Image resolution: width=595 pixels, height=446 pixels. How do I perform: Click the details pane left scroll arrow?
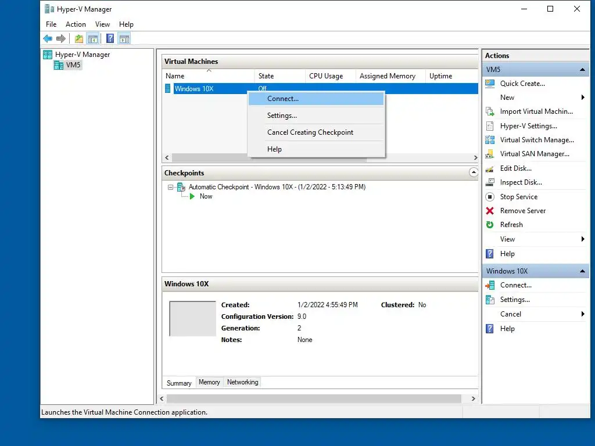pos(162,398)
